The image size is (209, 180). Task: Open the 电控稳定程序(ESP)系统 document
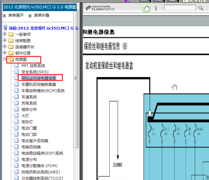click(42, 153)
